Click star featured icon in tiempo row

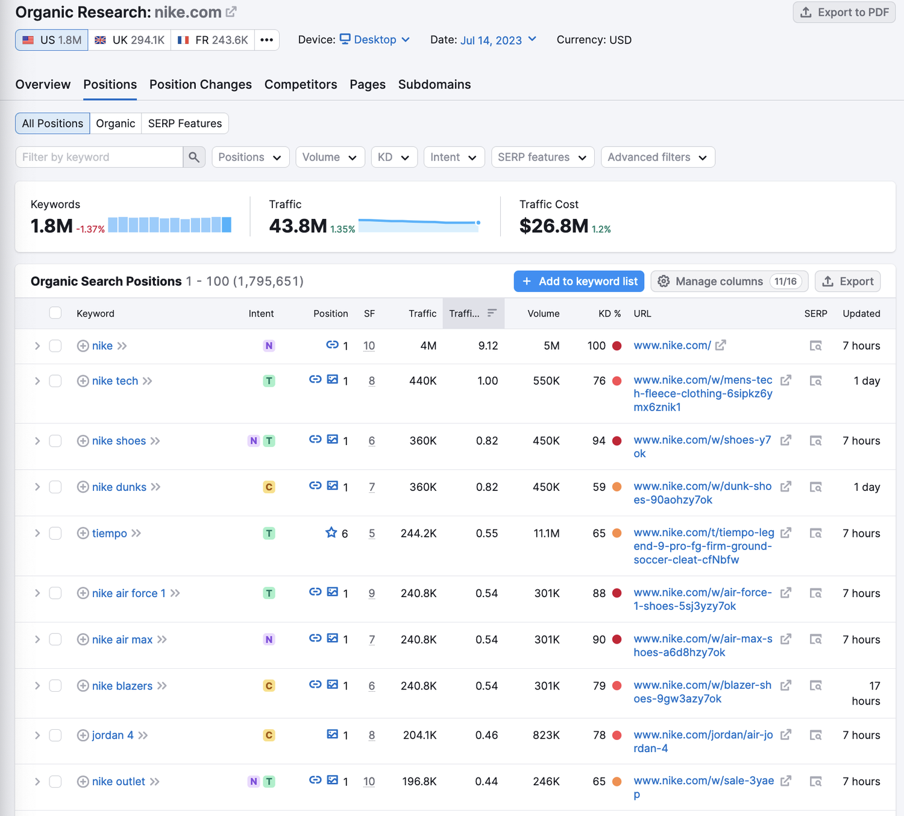pyautogui.click(x=331, y=533)
